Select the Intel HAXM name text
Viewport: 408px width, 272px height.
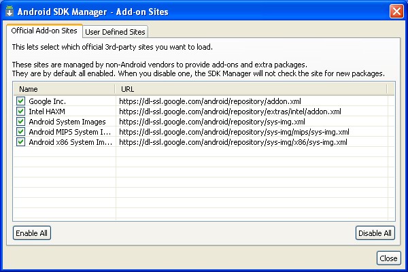pyautogui.click(x=47, y=112)
